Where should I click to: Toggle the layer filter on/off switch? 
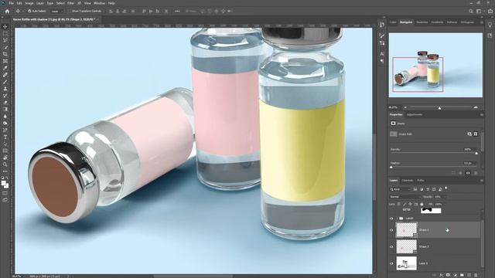point(446,188)
